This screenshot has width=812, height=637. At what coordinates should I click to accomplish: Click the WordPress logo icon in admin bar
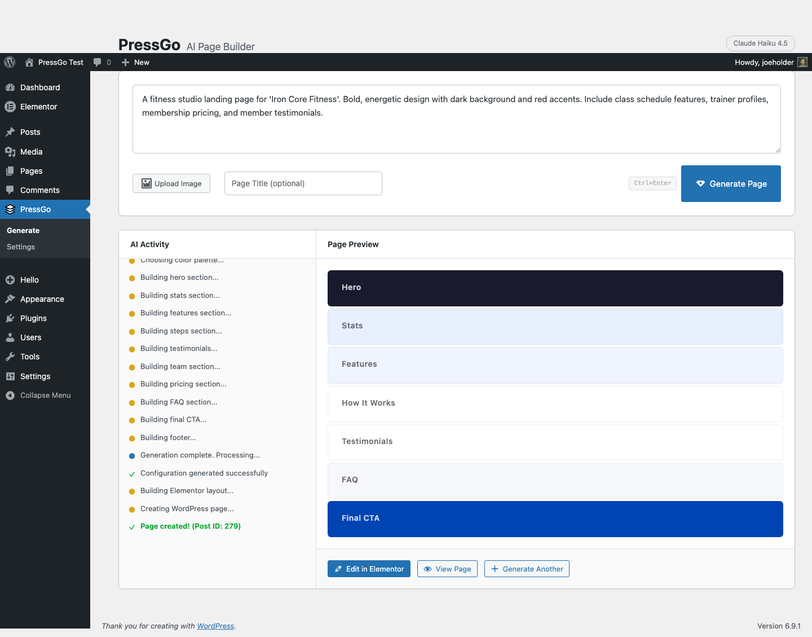[10, 62]
